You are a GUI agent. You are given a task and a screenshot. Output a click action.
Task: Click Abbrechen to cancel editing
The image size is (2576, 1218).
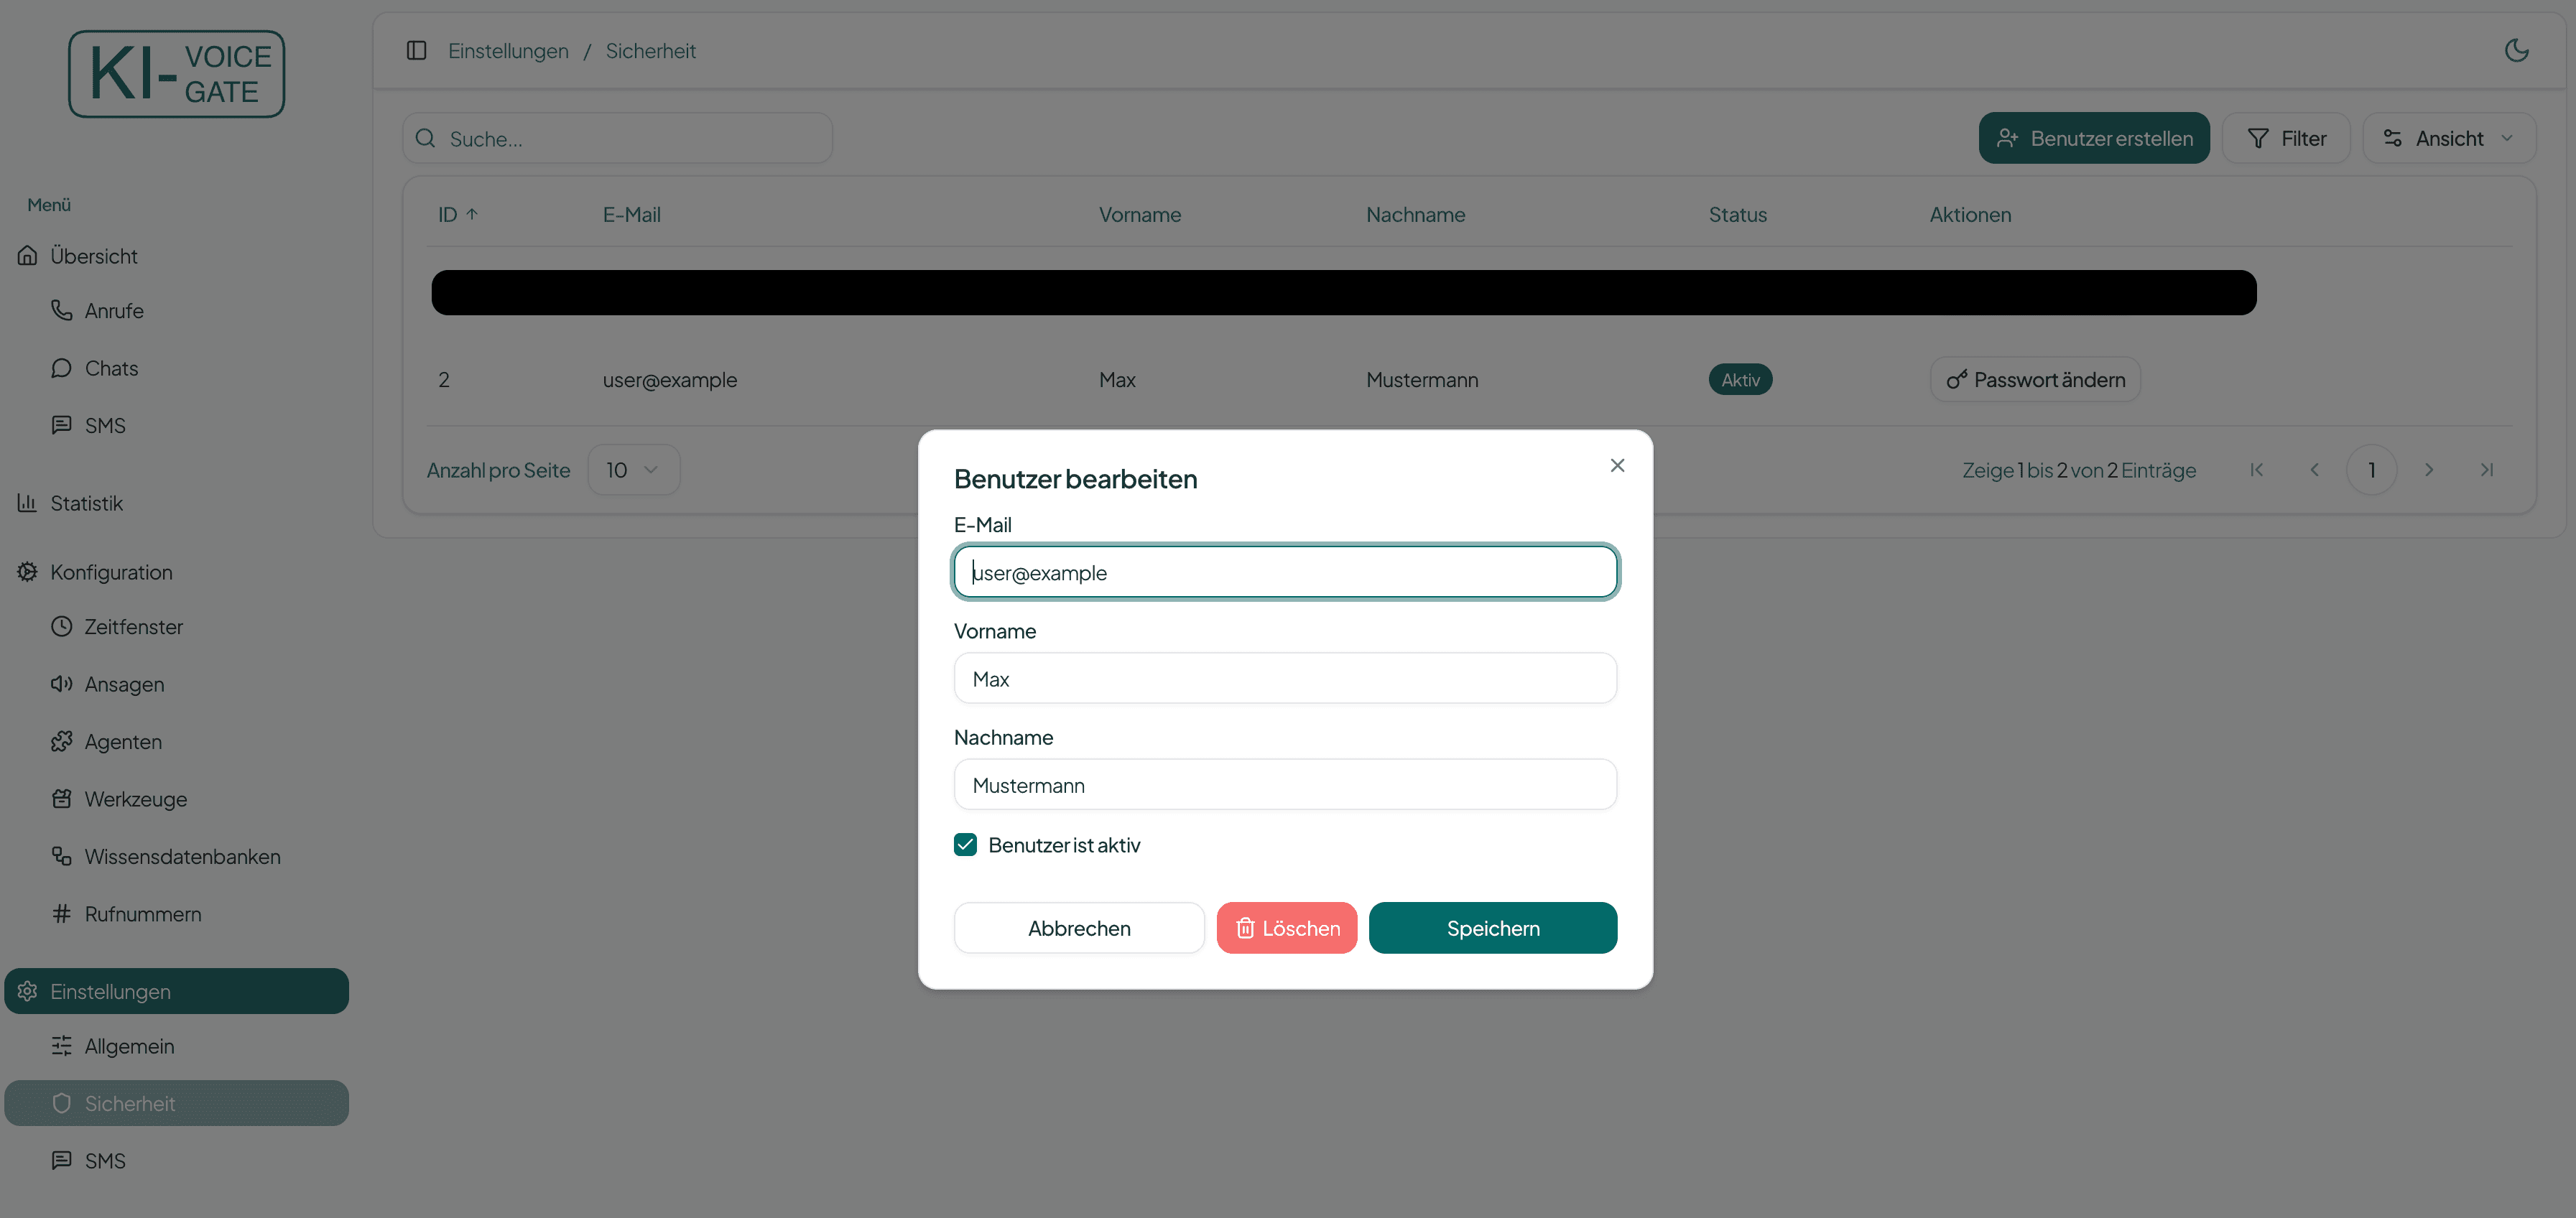coord(1079,928)
